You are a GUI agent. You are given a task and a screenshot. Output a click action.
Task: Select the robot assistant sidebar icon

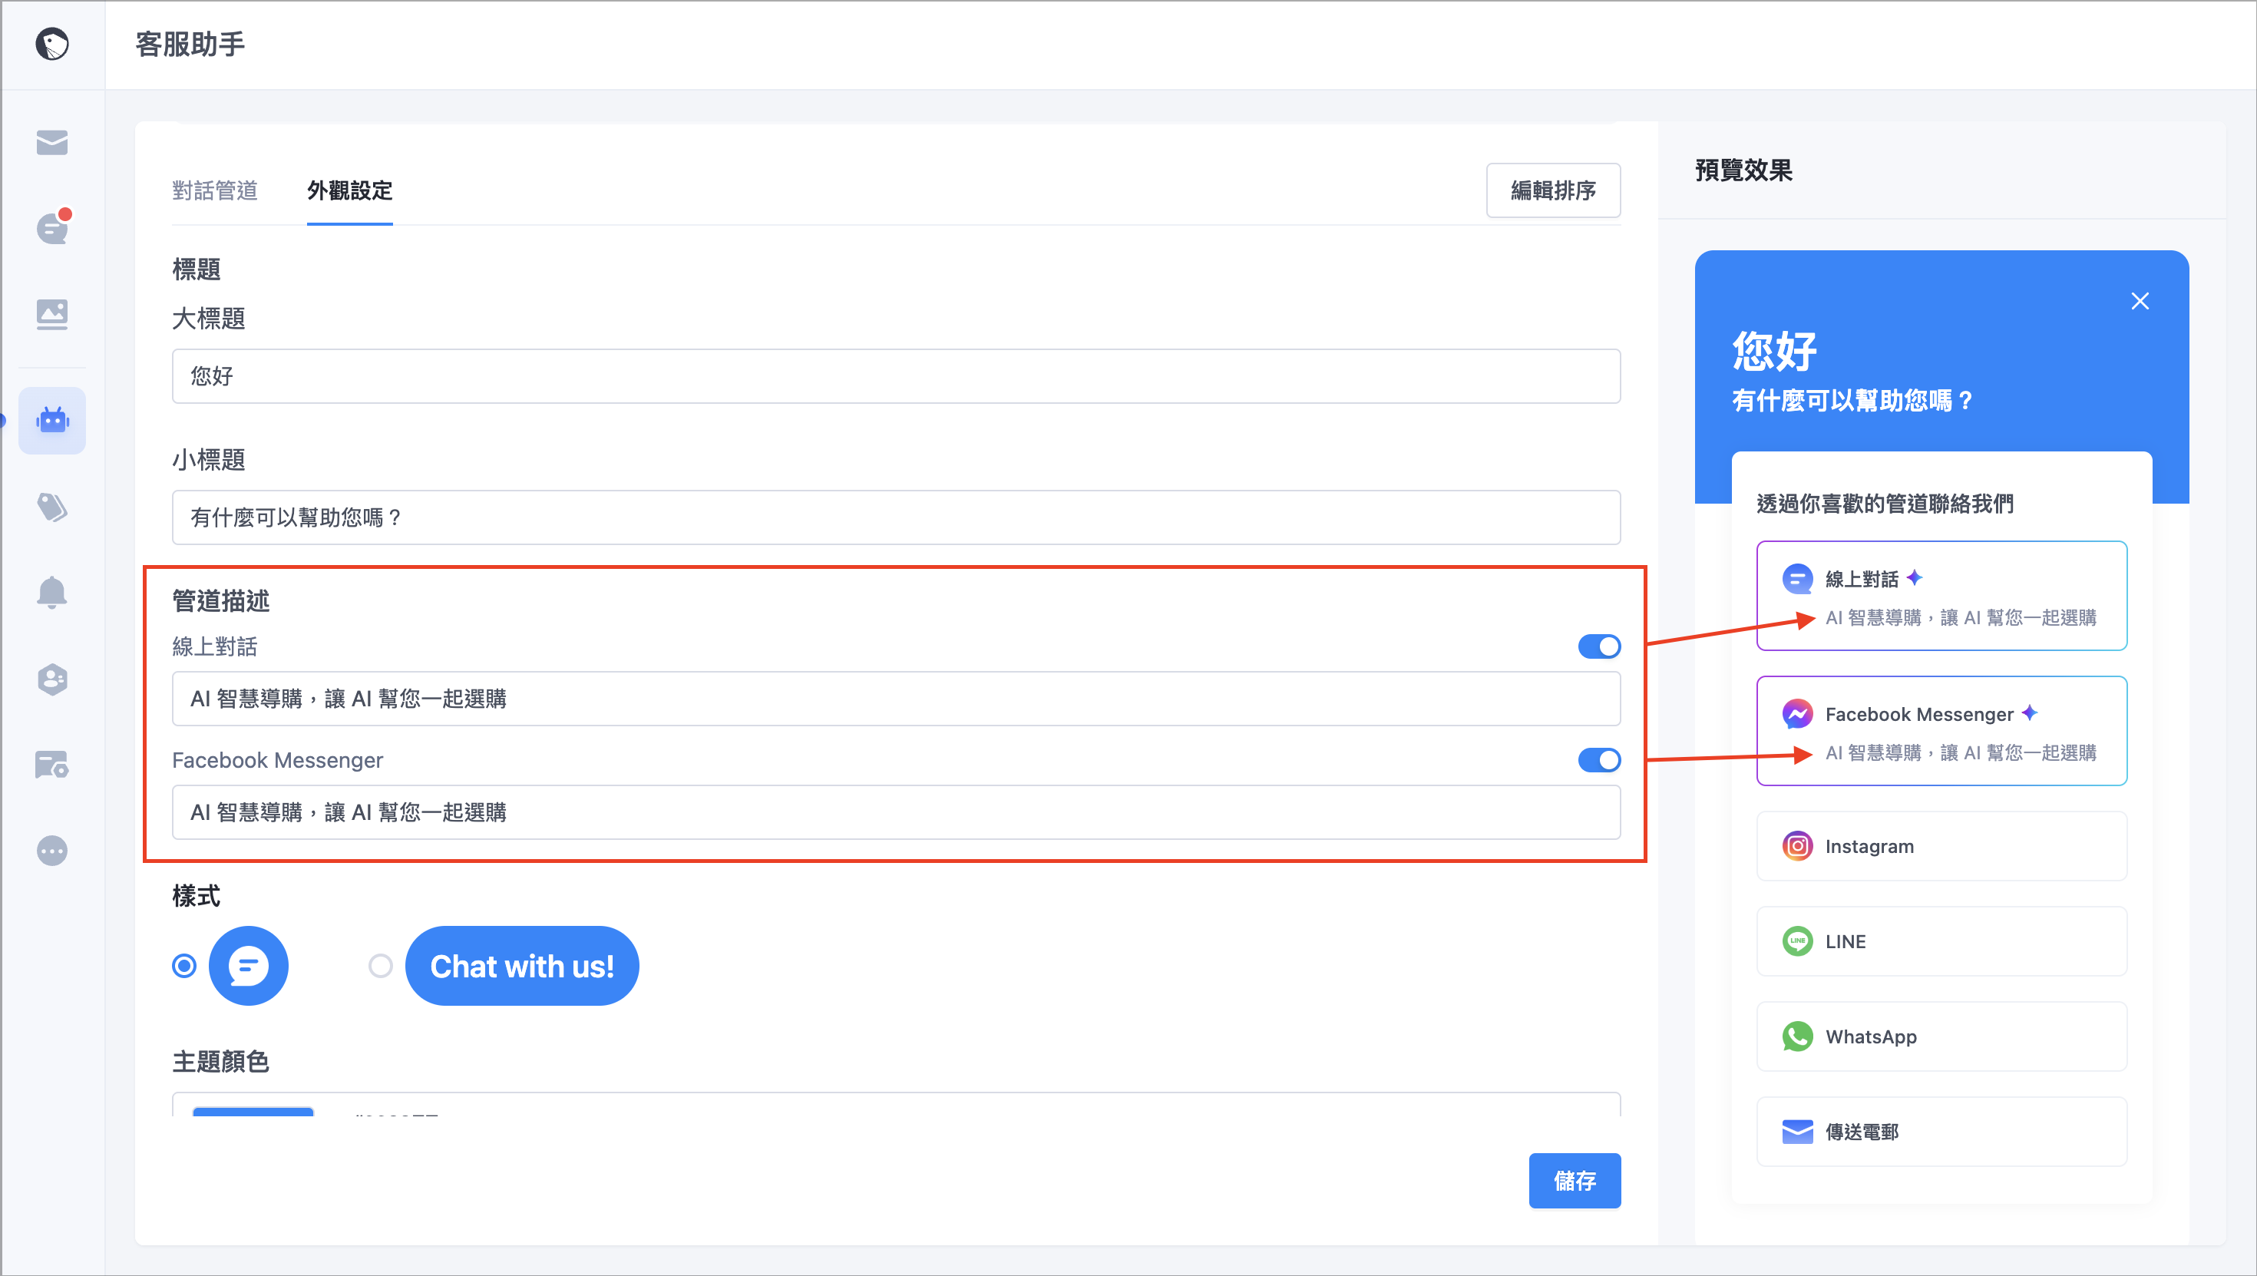click(x=51, y=420)
